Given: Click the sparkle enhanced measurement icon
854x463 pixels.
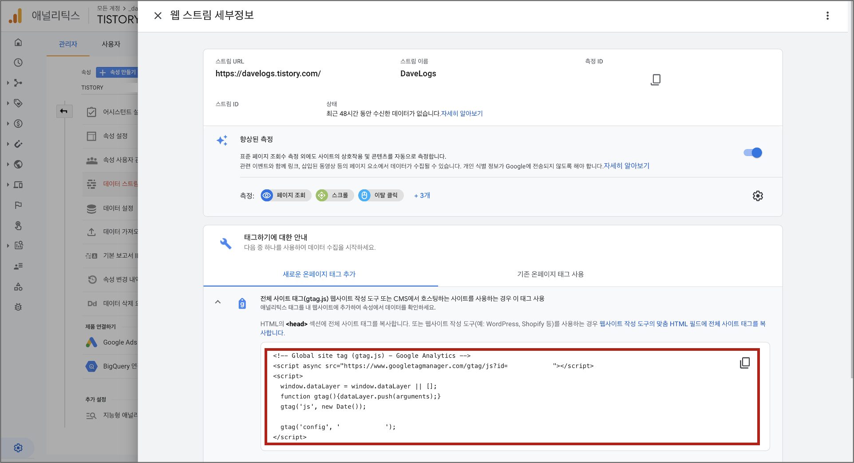Looking at the screenshot, I should 222,141.
